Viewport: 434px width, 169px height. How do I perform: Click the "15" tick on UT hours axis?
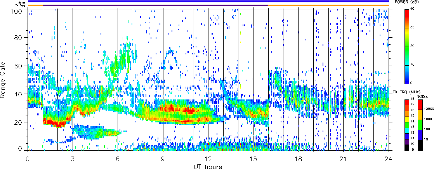253,158
